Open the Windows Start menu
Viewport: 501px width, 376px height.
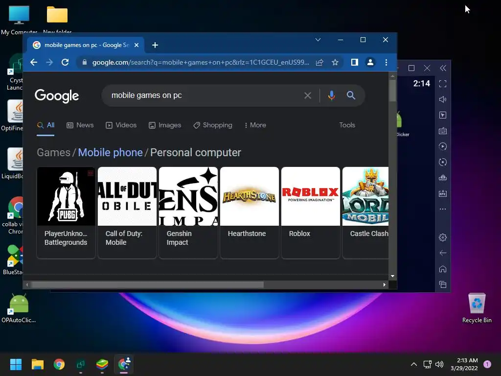click(16, 364)
